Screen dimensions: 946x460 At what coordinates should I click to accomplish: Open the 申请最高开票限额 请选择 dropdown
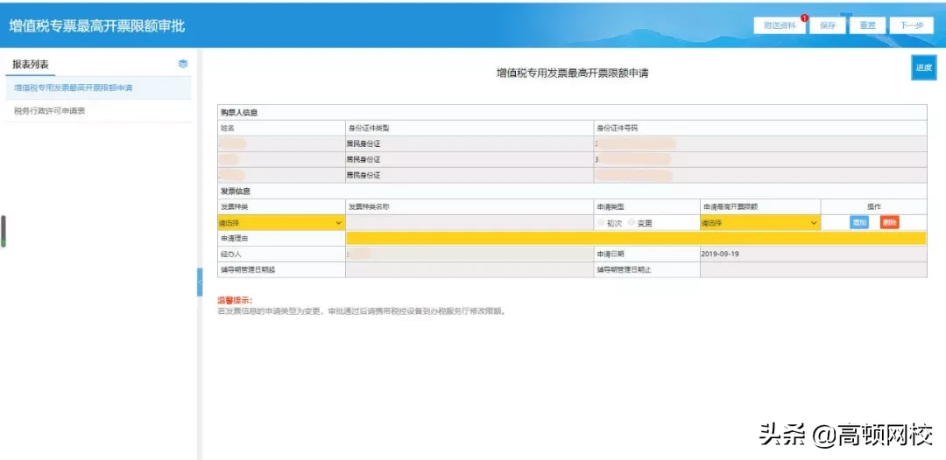pyautogui.click(x=760, y=223)
